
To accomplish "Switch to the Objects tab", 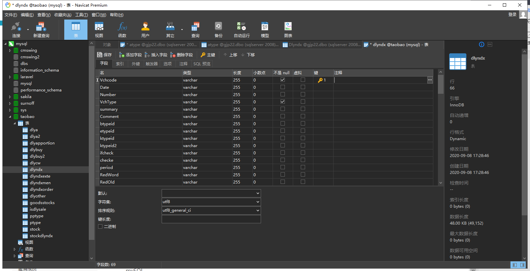I will click(x=107, y=45).
